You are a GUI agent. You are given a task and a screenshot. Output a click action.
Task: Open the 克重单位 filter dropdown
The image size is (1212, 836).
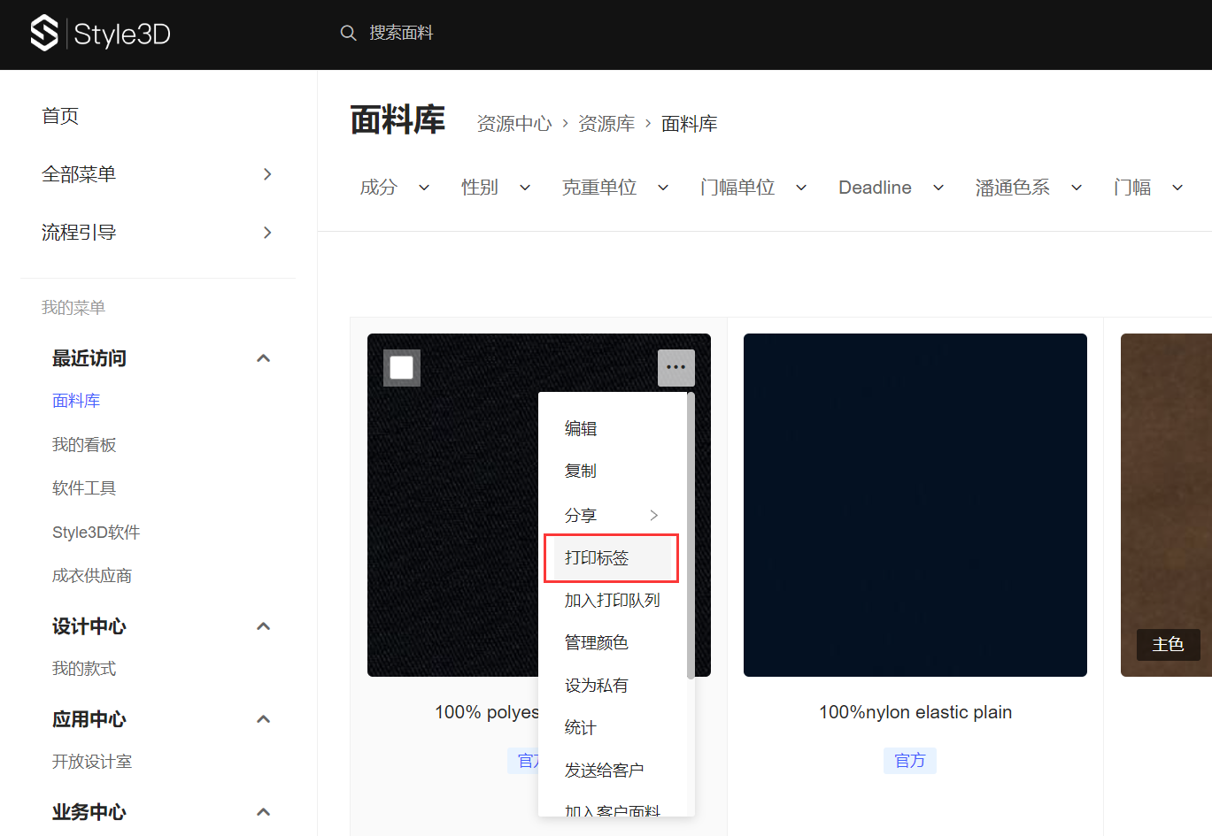pyautogui.click(x=615, y=188)
